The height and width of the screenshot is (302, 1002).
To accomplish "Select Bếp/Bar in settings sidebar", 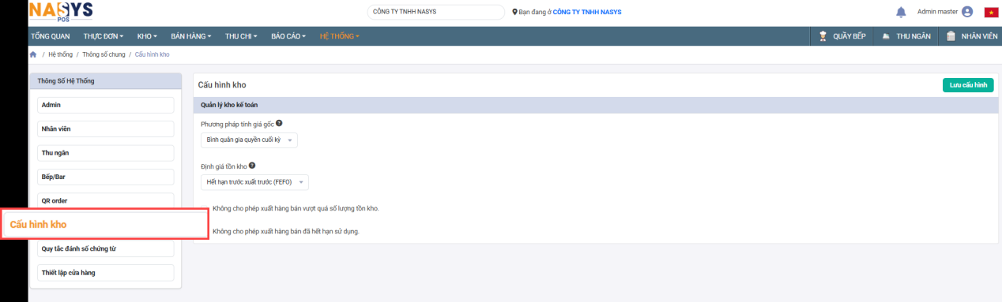I will [105, 177].
